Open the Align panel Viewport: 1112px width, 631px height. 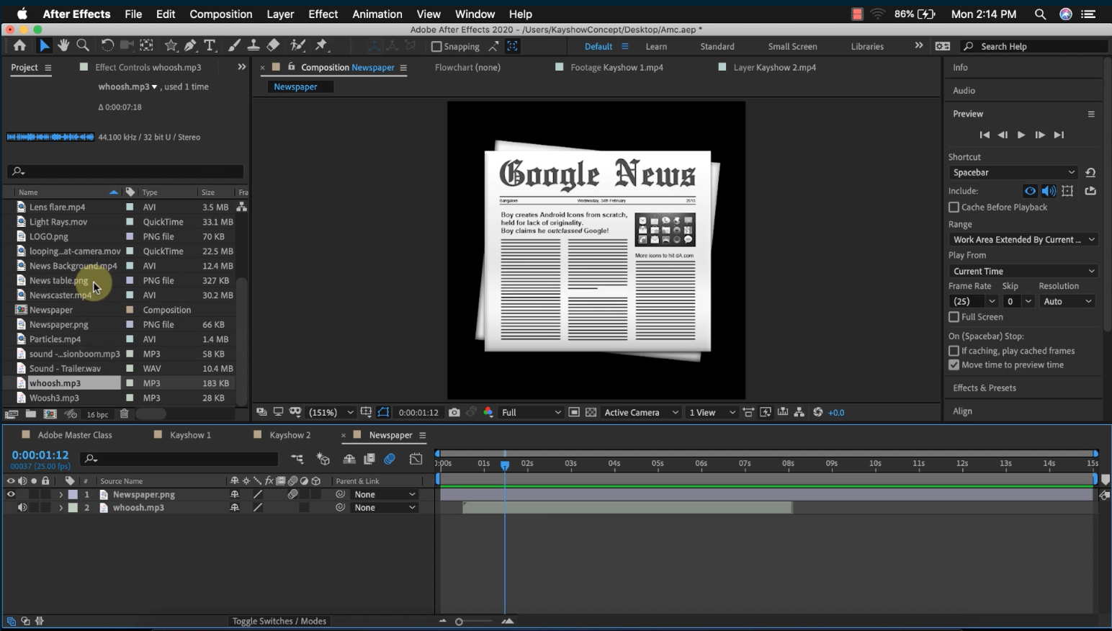pos(962,411)
